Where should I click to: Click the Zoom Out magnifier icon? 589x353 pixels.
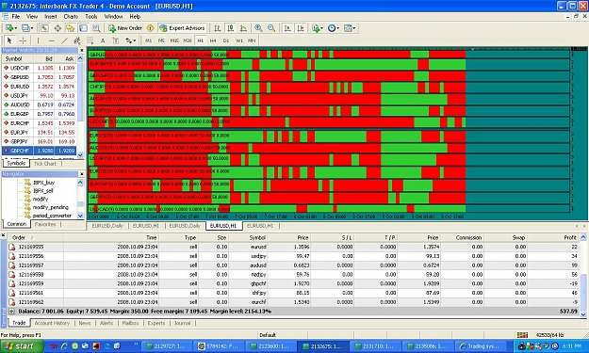271,28
